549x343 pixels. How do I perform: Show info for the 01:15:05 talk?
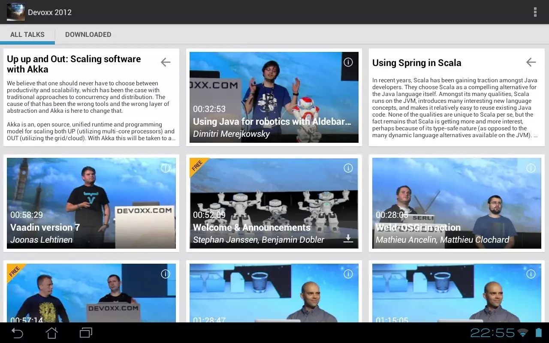click(531, 274)
